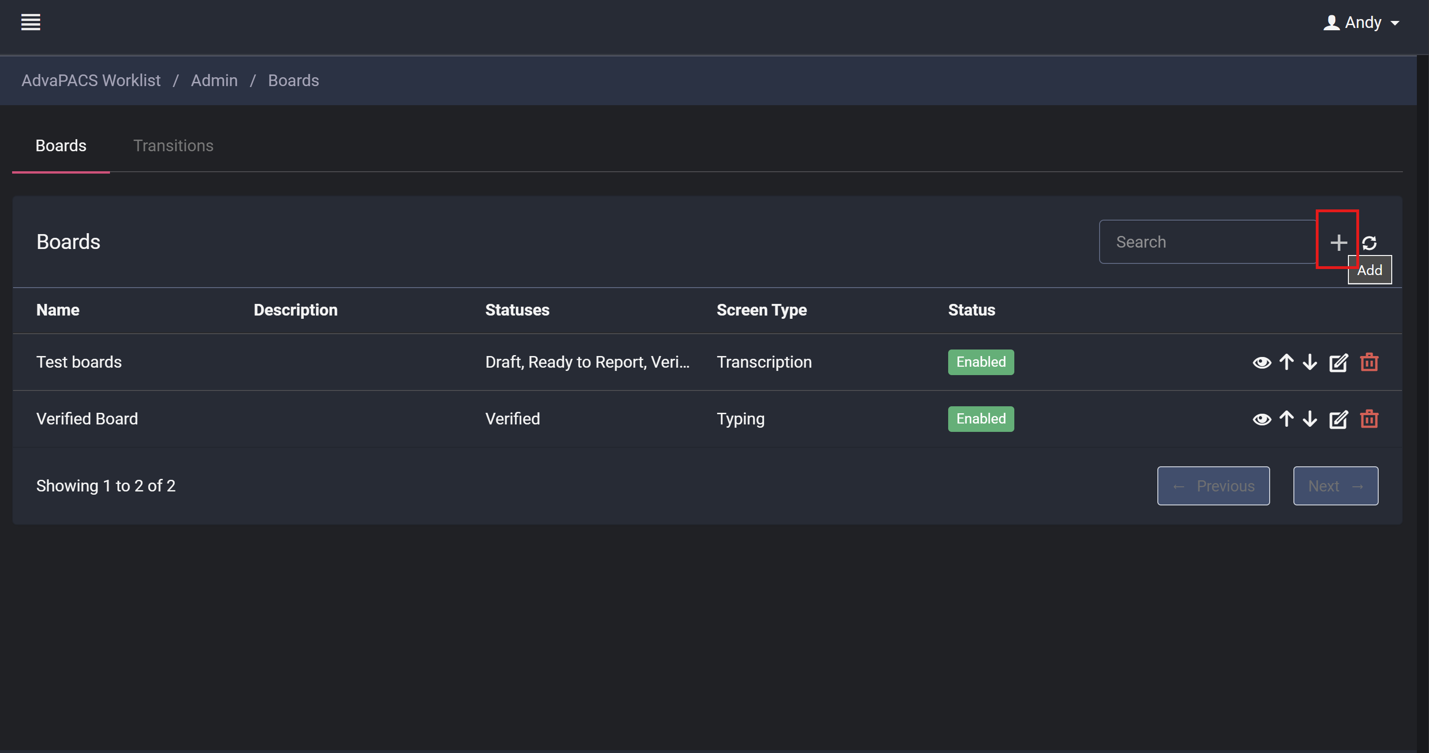The width and height of the screenshot is (1429, 753).
Task: Click the Enabled badge for Verified Board
Action: [980, 419]
